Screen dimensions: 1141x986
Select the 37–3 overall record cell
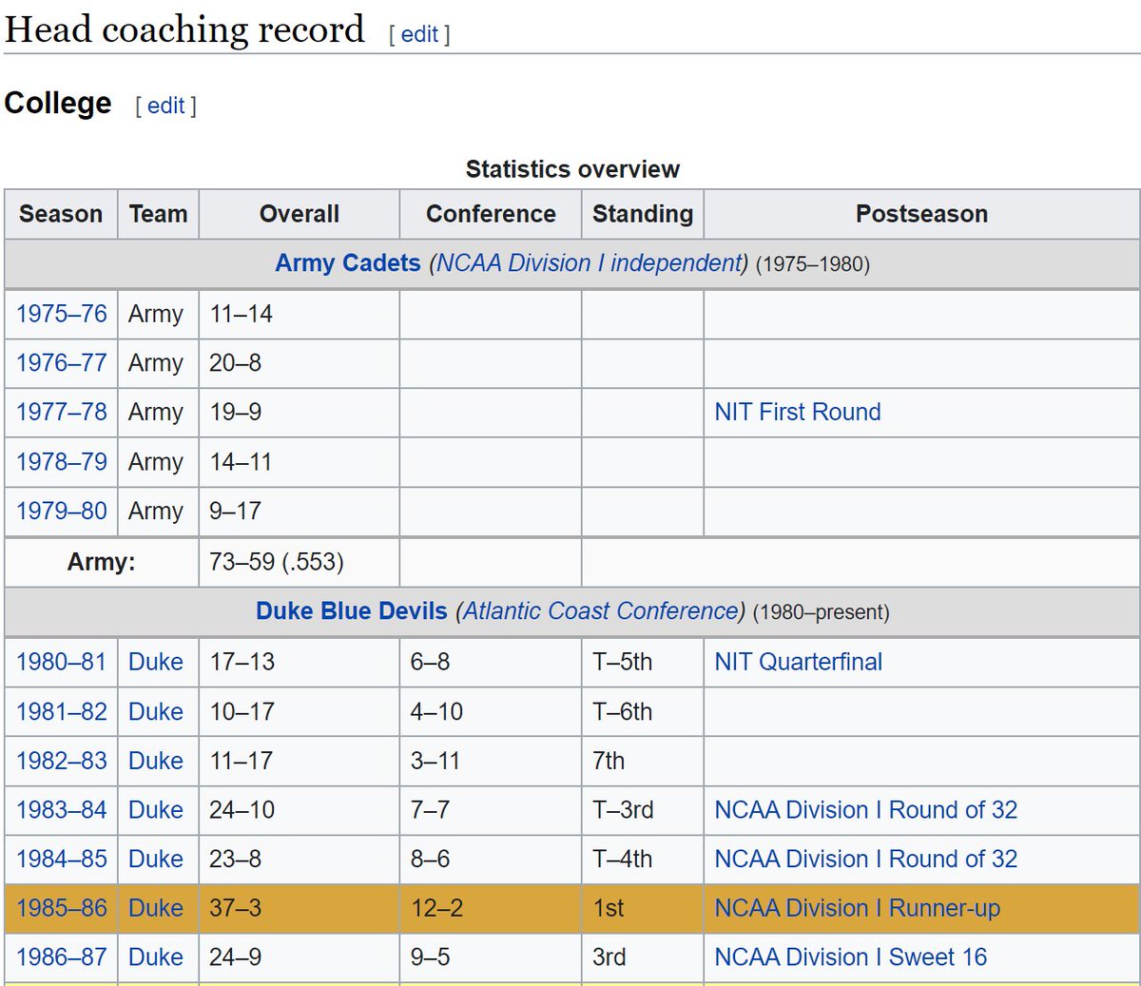pyautogui.click(x=300, y=909)
